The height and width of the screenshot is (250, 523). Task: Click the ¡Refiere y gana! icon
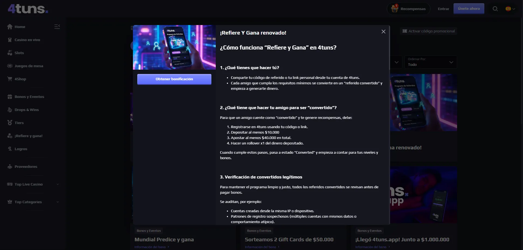pos(10,136)
